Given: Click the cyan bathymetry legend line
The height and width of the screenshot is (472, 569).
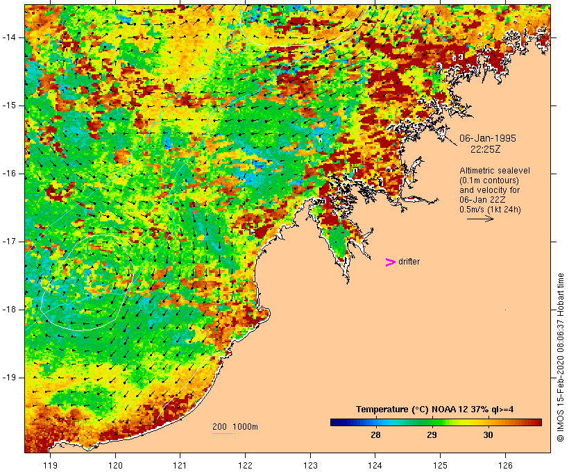Looking at the screenshot, I should tap(224, 433).
